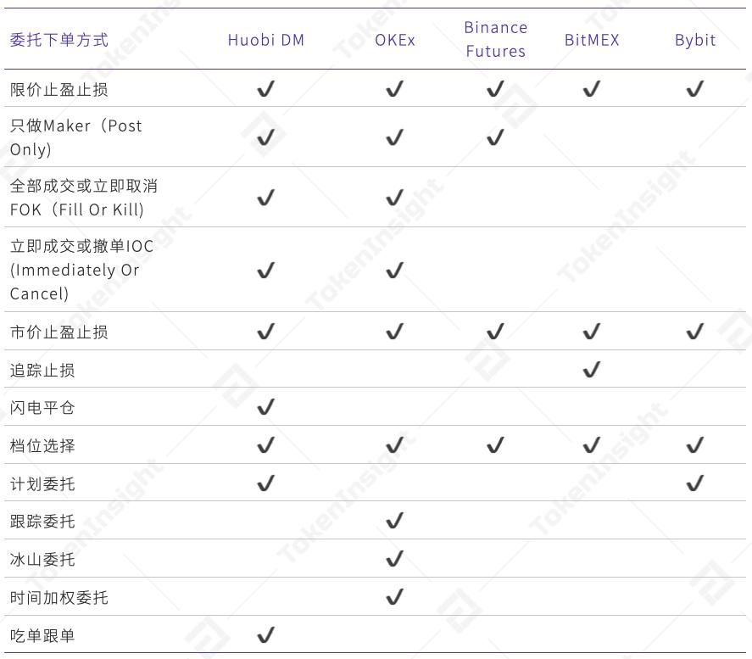Click the OKEx checkmark for 冰山委托
Screen dimensions: 752x659
point(394,559)
